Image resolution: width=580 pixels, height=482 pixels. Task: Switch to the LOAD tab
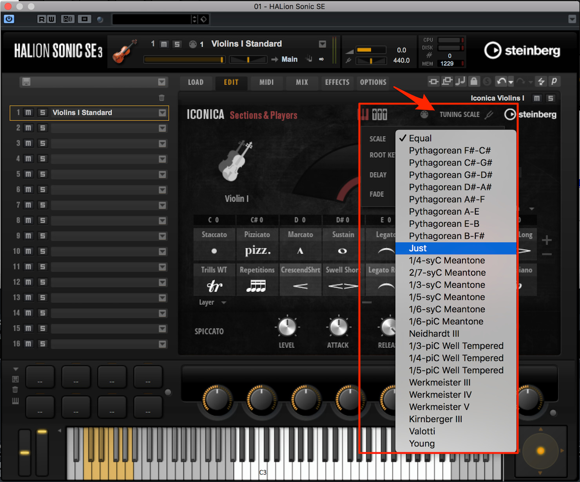(196, 82)
